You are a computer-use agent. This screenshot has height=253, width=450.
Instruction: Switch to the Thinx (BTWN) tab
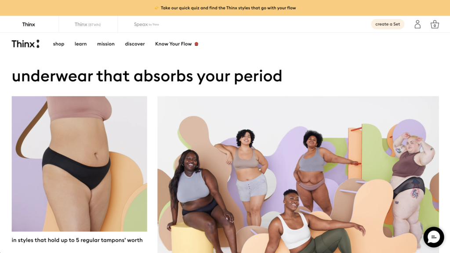tap(88, 25)
